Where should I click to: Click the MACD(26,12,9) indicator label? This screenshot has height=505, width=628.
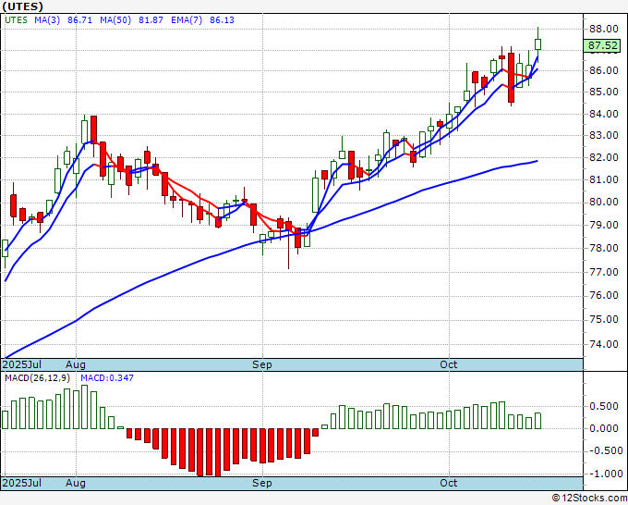click(38, 378)
